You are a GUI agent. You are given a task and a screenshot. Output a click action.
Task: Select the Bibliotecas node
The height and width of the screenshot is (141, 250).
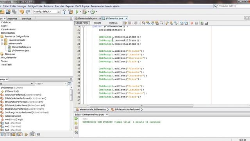click(x=10, y=54)
